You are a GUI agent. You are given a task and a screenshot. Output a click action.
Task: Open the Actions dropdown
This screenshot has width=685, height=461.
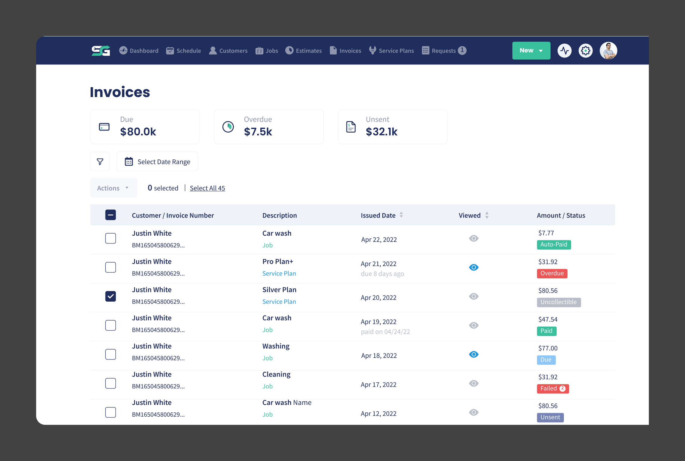coord(113,188)
